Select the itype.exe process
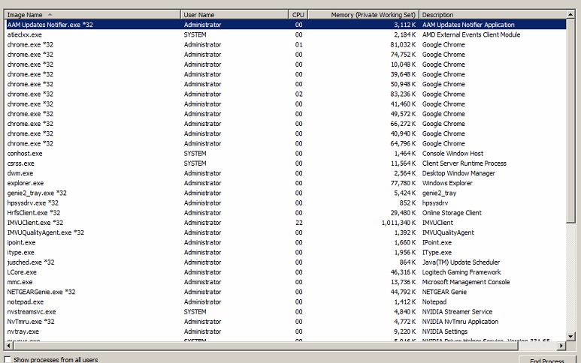This screenshot has height=363, width=581. 286,253
